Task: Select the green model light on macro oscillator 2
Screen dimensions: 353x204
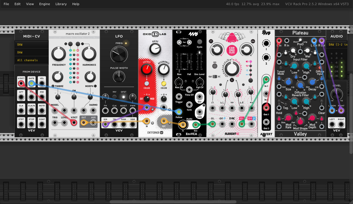Action: coord(74,50)
